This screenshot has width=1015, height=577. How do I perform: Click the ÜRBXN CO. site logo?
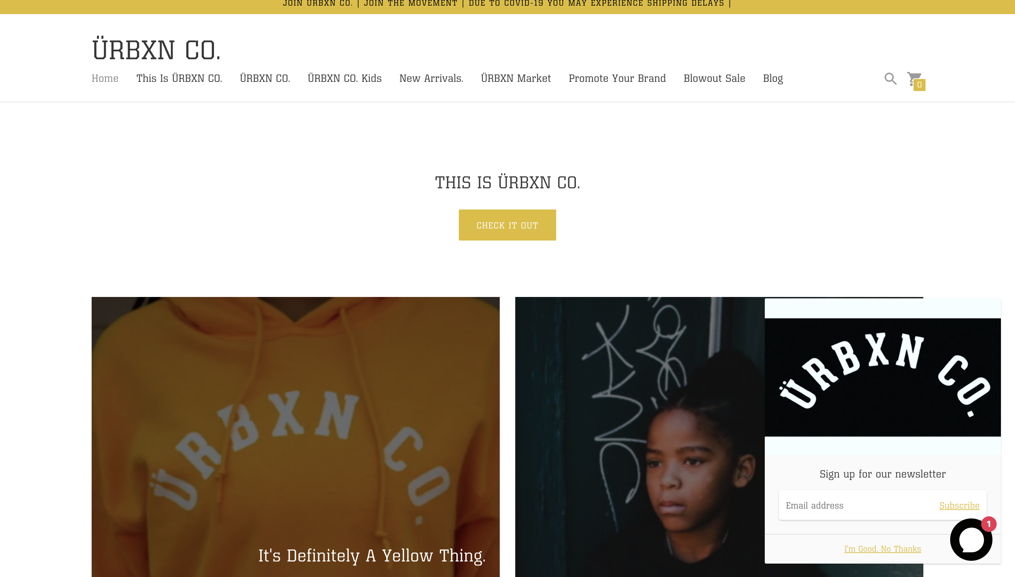[156, 50]
